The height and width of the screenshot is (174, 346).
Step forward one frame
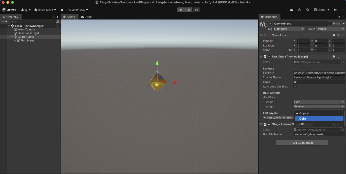pos(196,10)
